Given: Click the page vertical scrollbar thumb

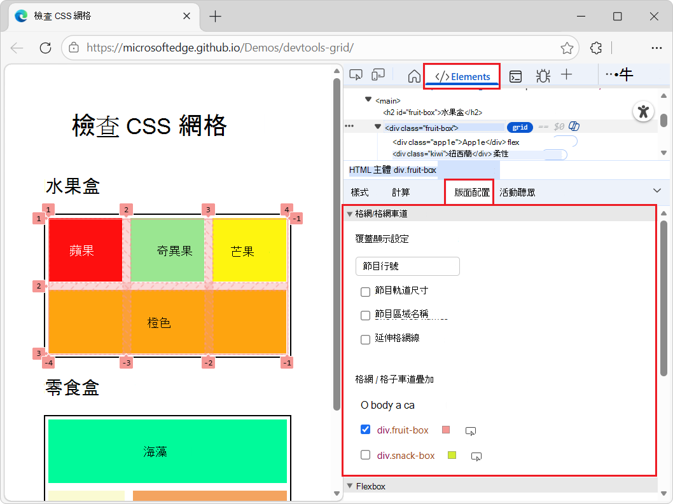Looking at the screenshot, I should 337,245.
